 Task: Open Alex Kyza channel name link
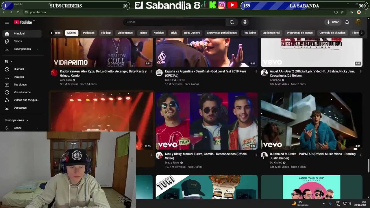(x=66, y=80)
